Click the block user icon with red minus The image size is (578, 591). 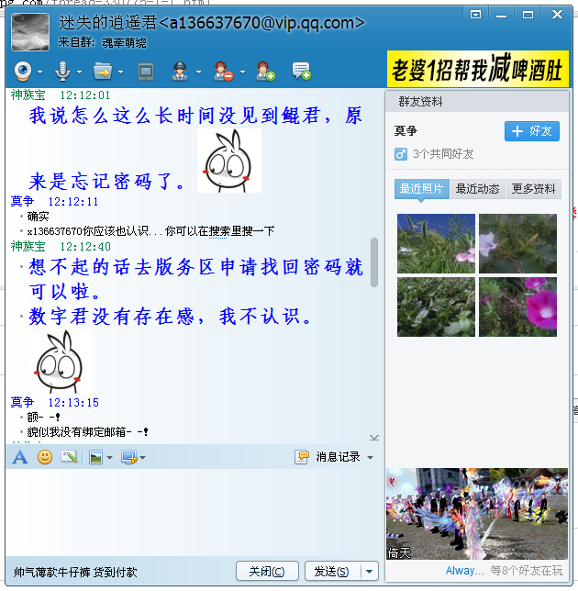[224, 72]
